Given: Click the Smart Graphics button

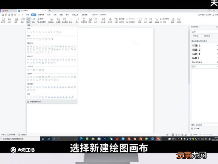Looking at the screenshot, I should pyautogui.click(x=41, y=22).
